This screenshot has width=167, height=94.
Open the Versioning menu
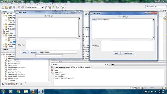[47, 4]
